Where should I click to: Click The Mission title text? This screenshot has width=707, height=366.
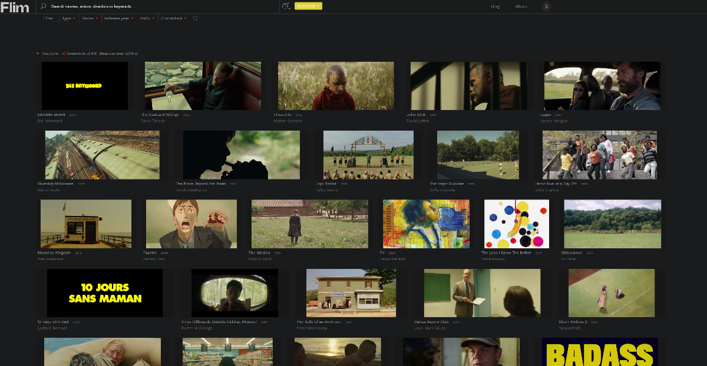tap(259, 252)
